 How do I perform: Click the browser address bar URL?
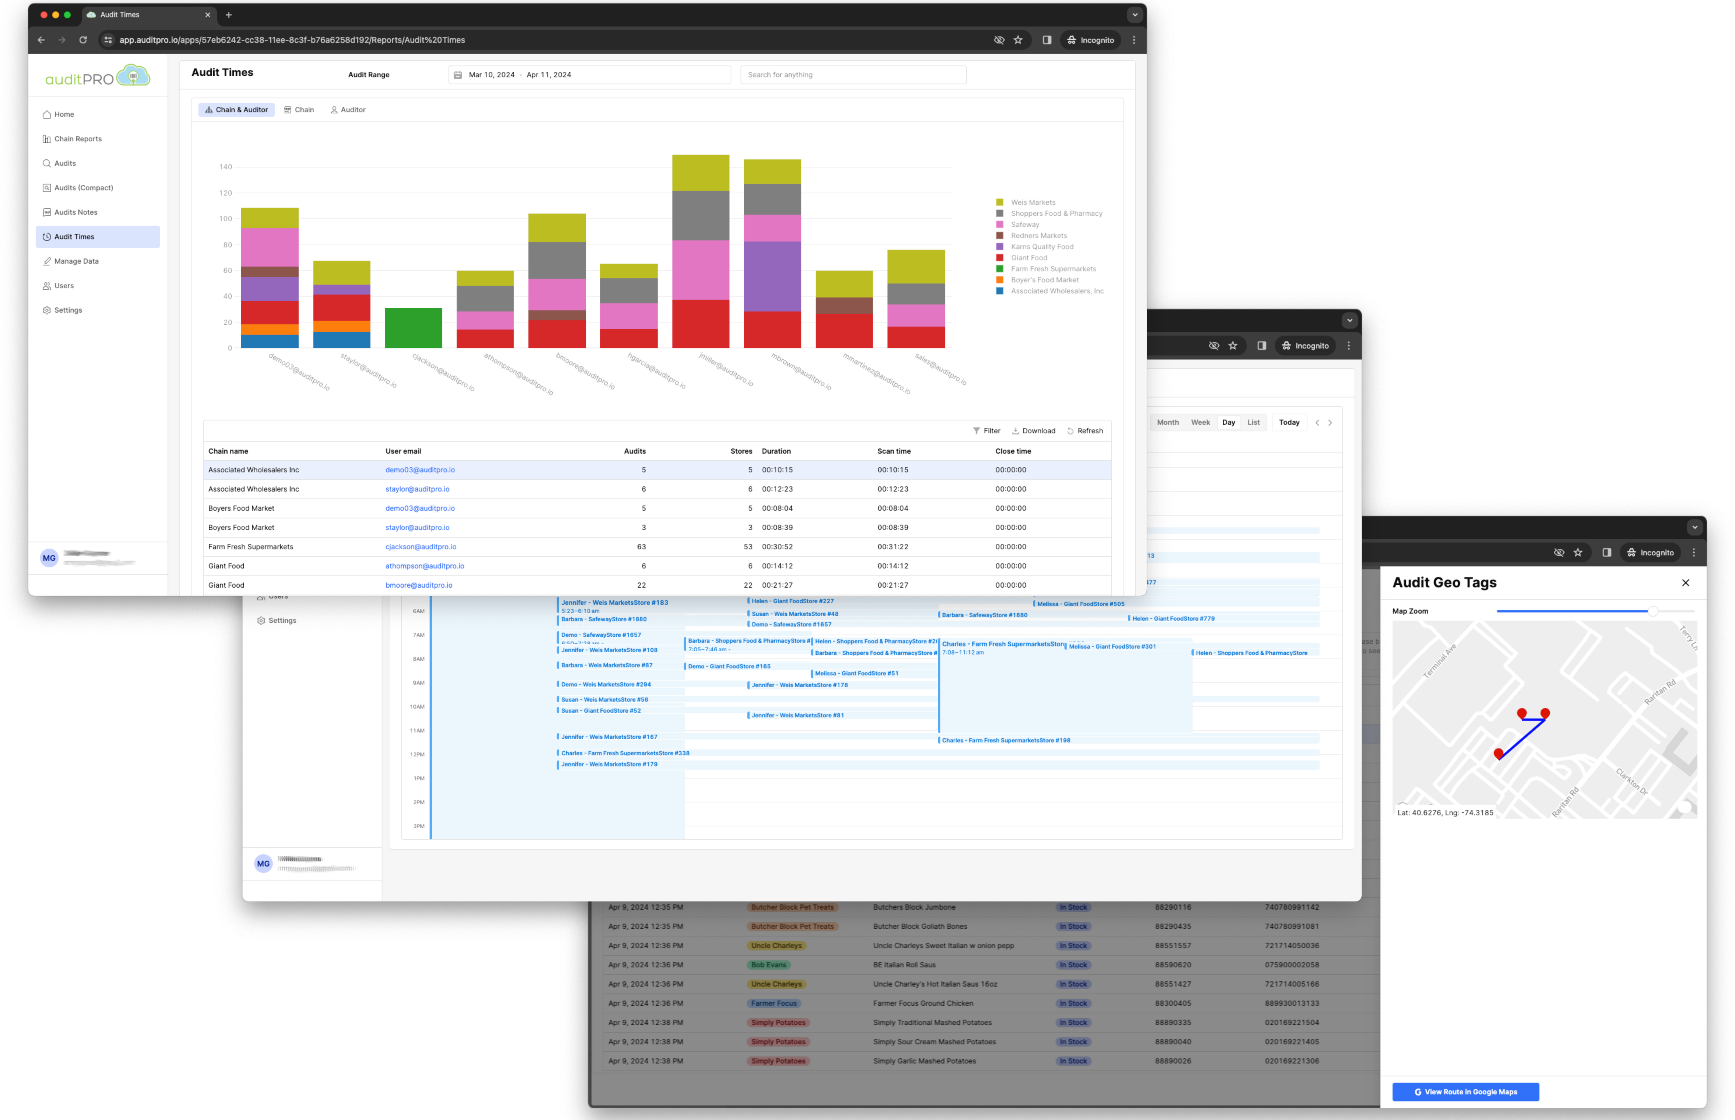click(x=292, y=40)
